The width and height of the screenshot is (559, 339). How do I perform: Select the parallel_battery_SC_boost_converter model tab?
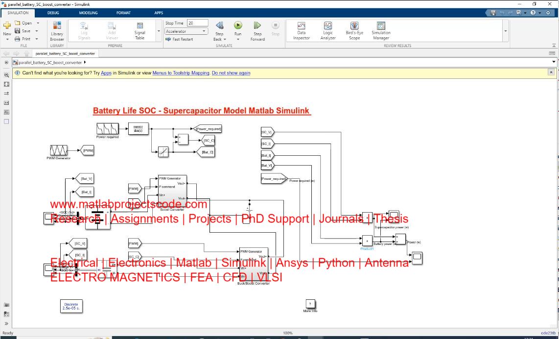tap(65, 53)
